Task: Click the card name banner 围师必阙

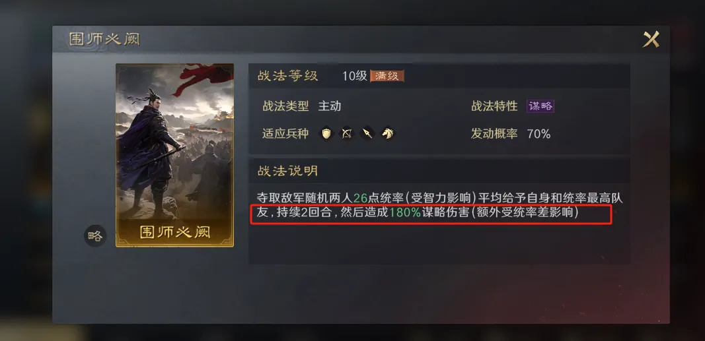Action: pyautogui.click(x=175, y=232)
